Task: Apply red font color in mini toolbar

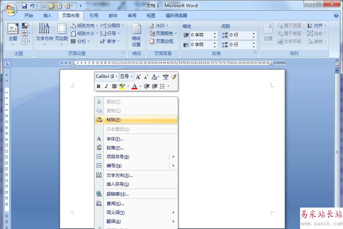Action: [134, 86]
